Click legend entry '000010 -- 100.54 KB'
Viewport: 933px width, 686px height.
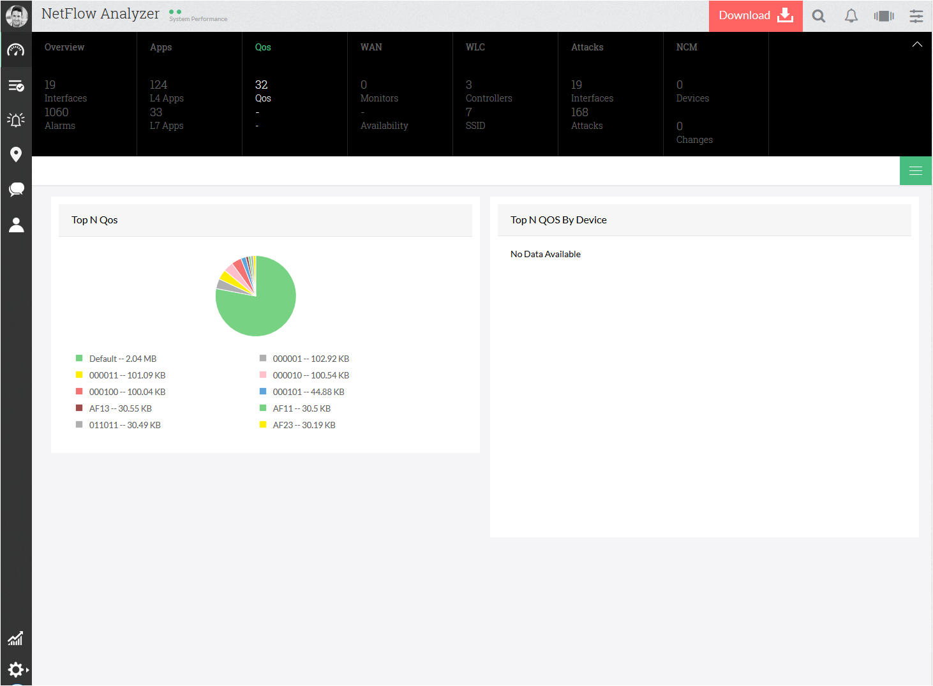pyautogui.click(x=311, y=375)
